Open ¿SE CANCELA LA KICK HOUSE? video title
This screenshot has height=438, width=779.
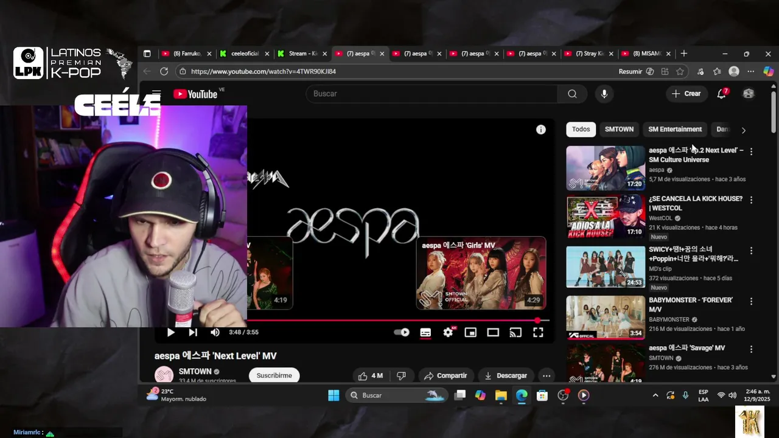696,203
